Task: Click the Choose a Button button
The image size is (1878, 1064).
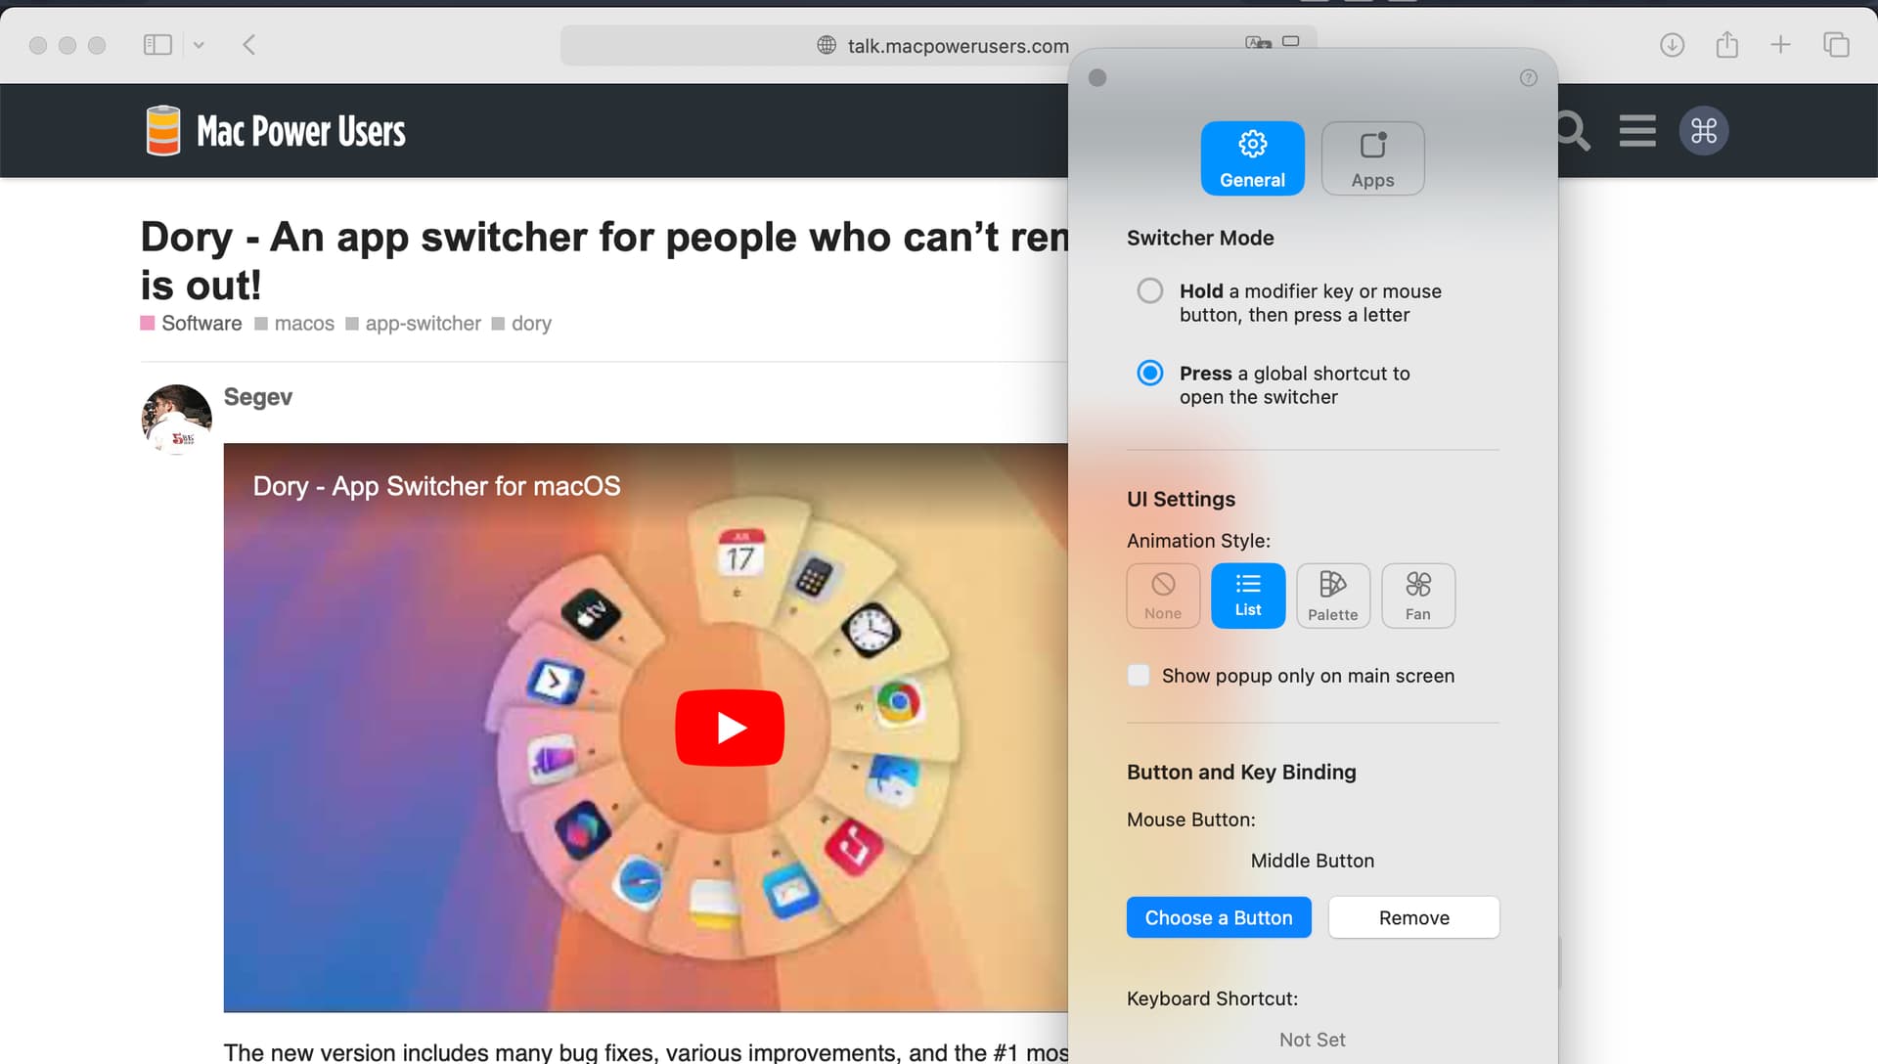Action: point(1219,917)
